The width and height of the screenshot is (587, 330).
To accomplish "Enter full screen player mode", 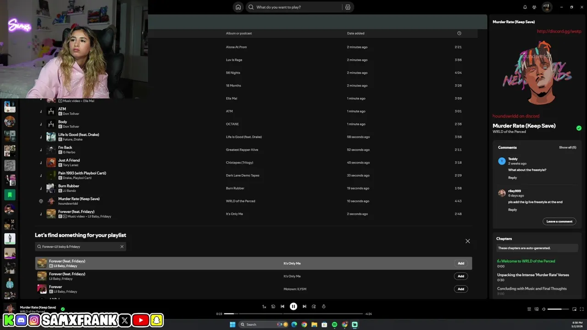I will click(582, 309).
